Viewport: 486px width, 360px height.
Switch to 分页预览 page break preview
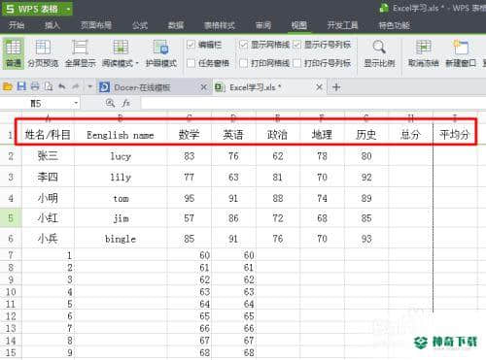pyautogui.click(x=43, y=52)
